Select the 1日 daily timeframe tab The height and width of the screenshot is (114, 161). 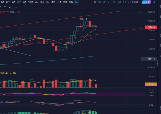[76, 2]
